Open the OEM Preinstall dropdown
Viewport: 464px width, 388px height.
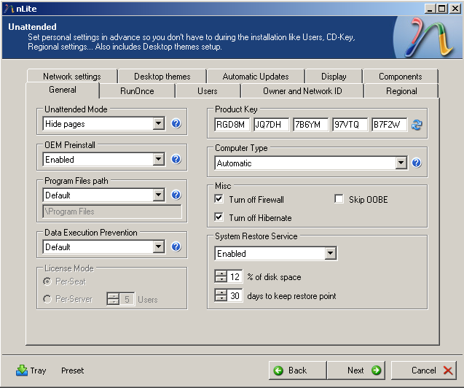point(159,159)
